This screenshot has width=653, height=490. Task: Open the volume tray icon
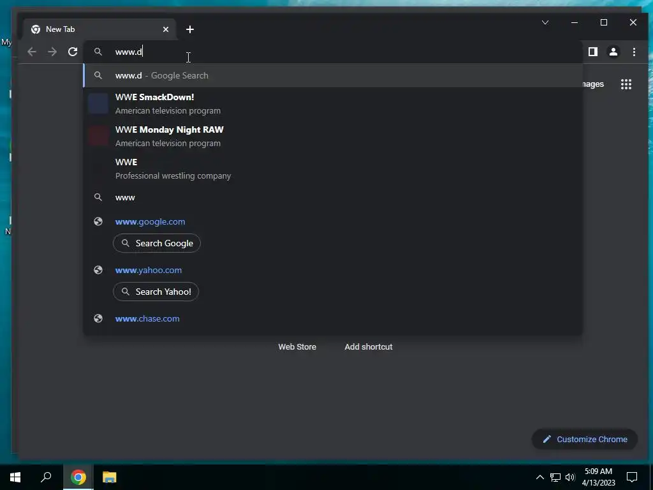click(571, 477)
